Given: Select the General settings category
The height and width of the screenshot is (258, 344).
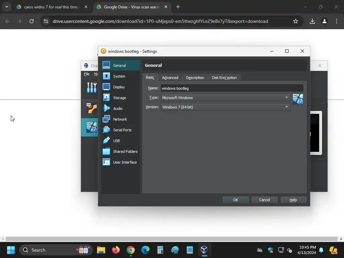Looking at the screenshot, I should pyautogui.click(x=121, y=66).
